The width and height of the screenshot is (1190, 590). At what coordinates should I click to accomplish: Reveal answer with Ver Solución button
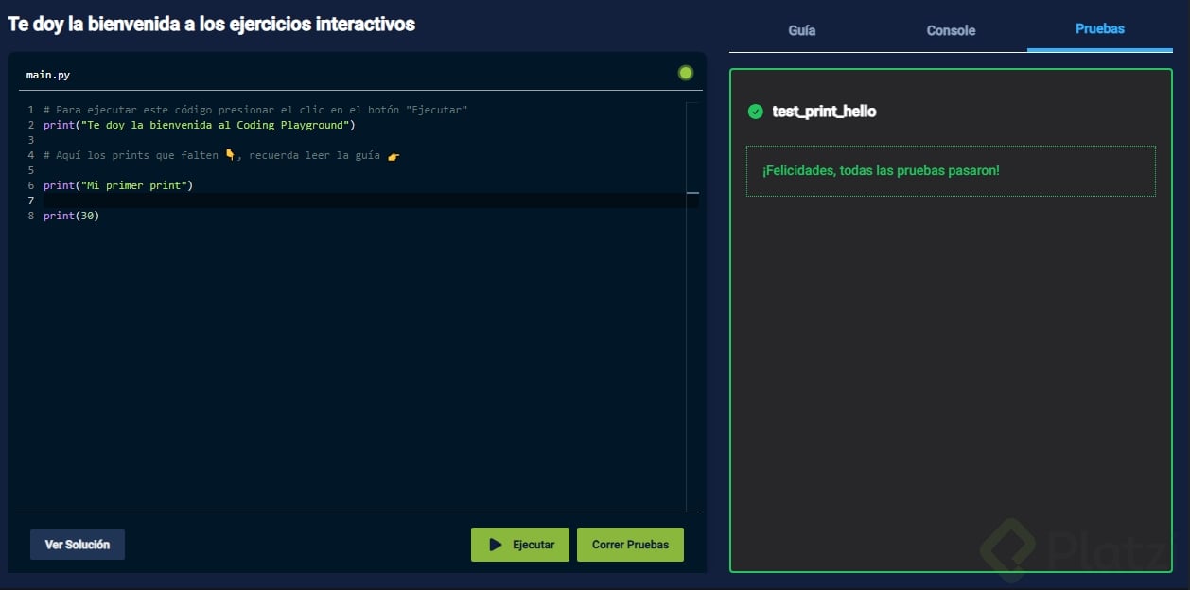pyautogui.click(x=78, y=545)
